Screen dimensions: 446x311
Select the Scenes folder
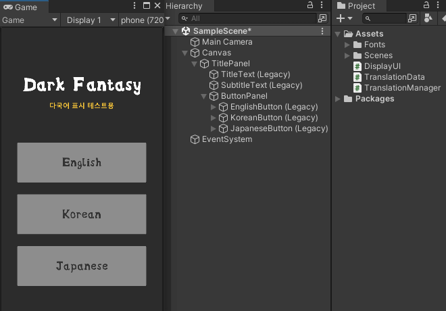[378, 55]
